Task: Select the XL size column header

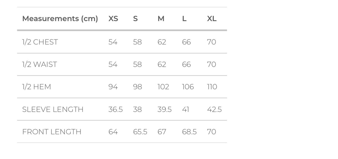Action: point(212,19)
